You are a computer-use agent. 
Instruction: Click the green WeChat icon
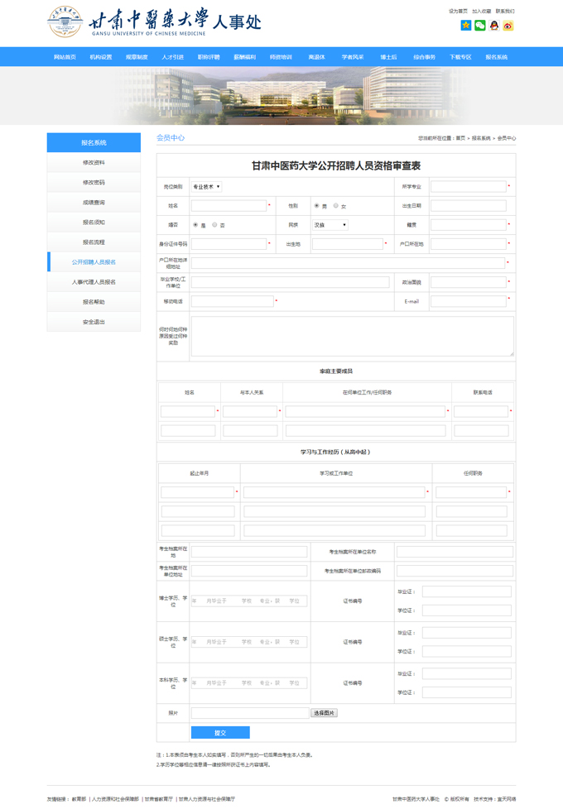pyautogui.click(x=480, y=26)
